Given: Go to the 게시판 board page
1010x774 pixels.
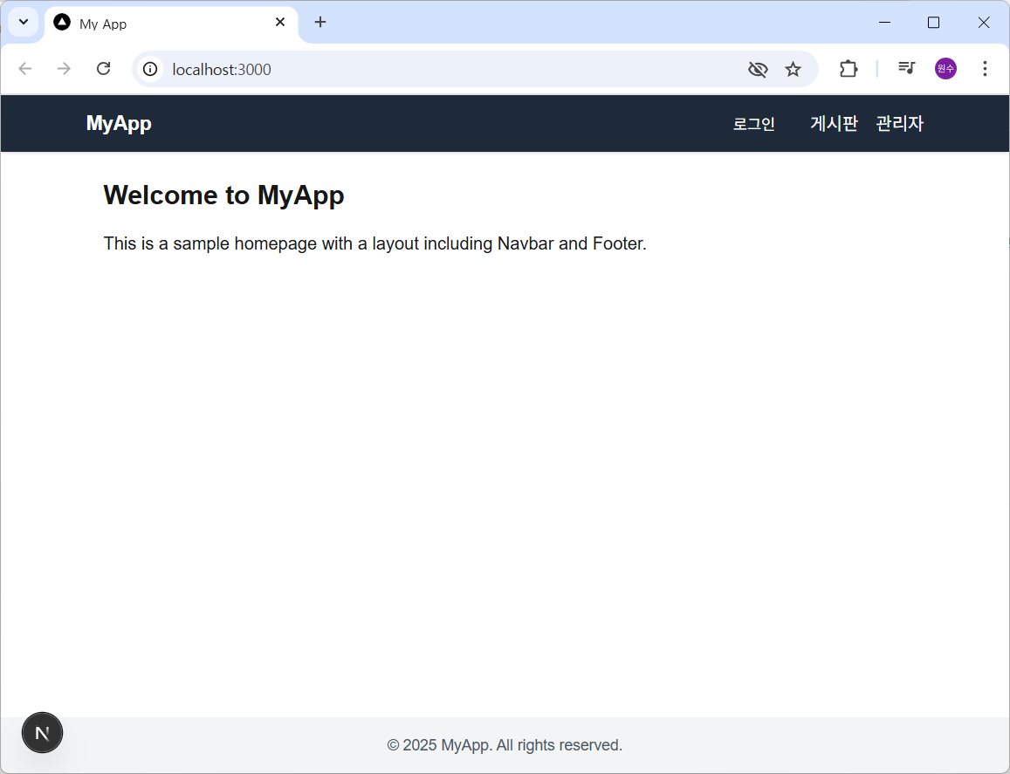Looking at the screenshot, I should [x=835, y=123].
